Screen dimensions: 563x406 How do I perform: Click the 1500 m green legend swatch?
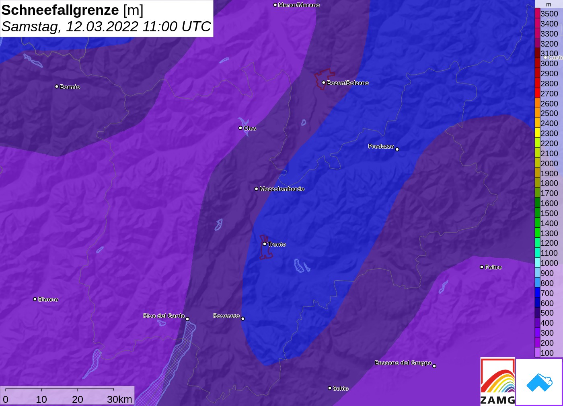(537, 213)
